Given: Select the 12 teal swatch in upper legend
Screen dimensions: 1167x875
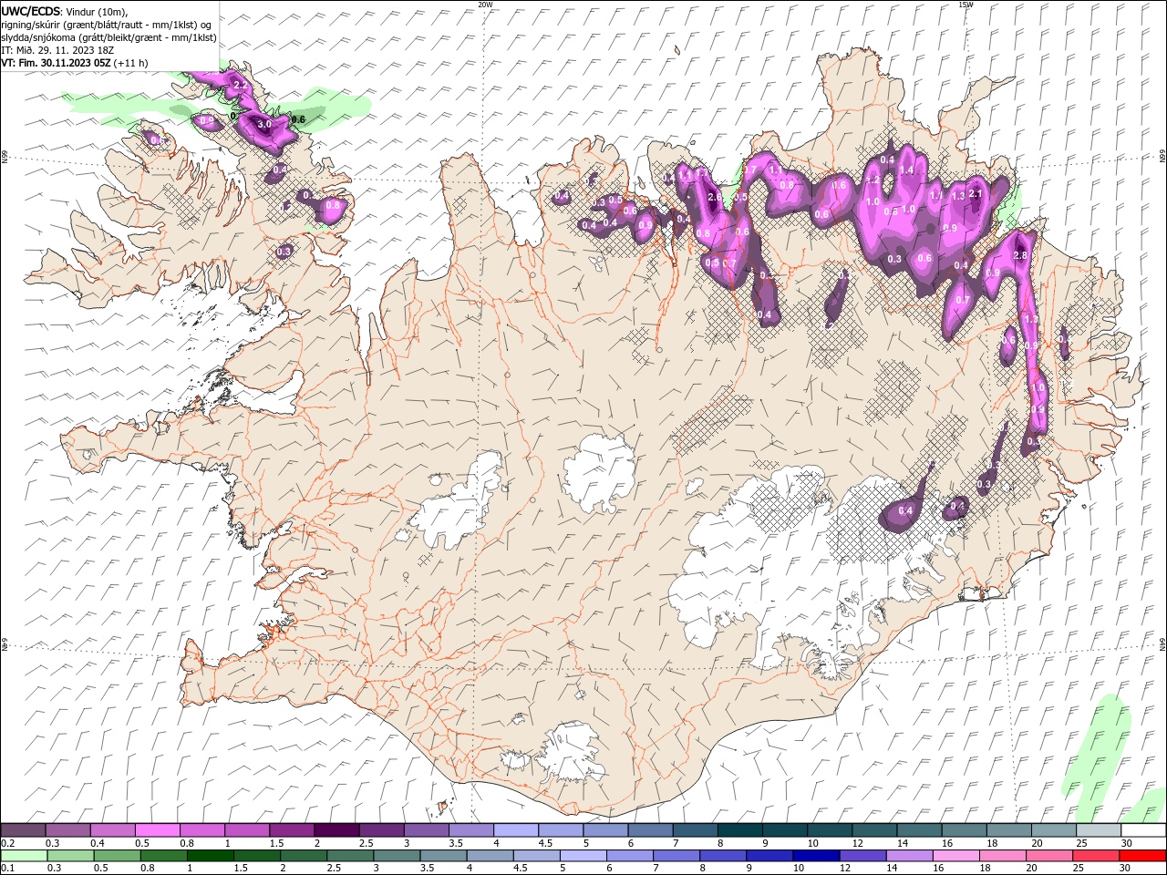Looking at the screenshot, I should pos(875,830).
